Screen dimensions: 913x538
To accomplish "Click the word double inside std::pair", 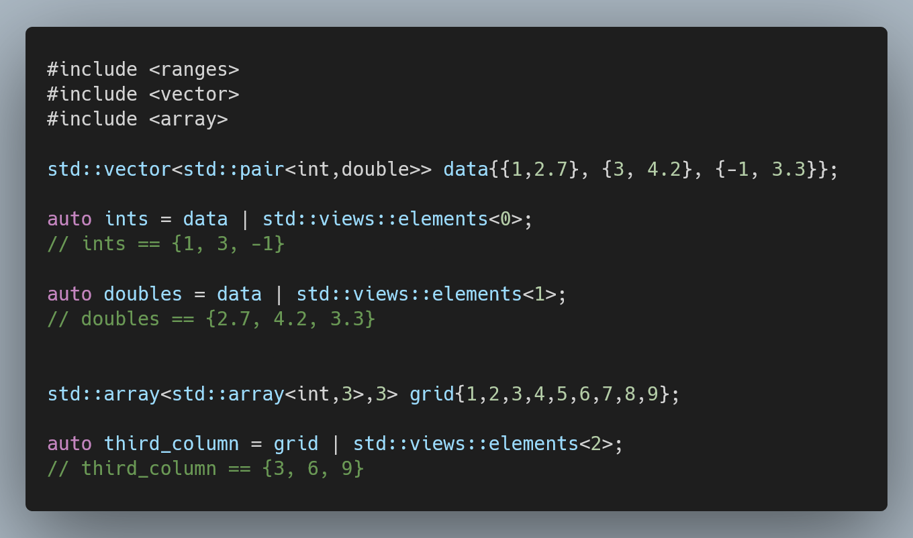I will tap(375, 169).
